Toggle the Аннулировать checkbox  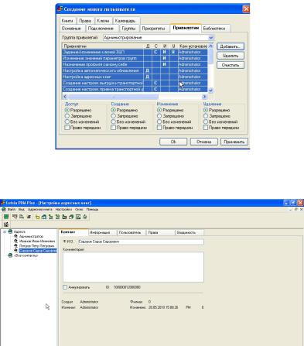[x=65, y=287]
